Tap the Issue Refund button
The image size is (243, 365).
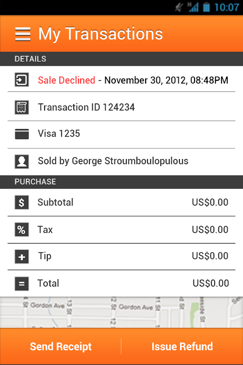coord(182,347)
